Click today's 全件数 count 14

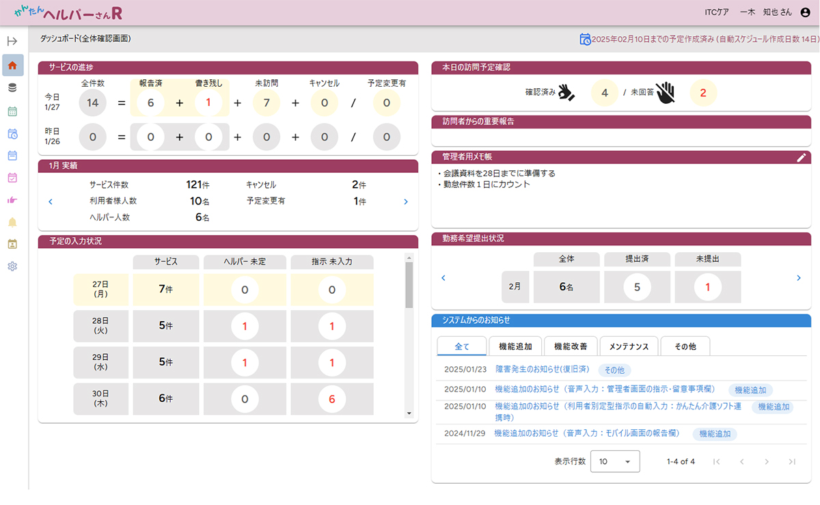click(x=92, y=103)
